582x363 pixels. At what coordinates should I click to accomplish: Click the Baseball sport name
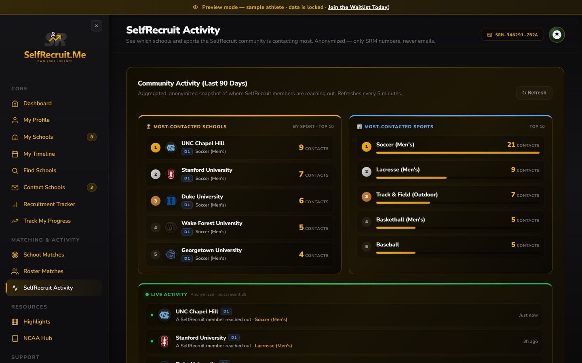click(387, 245)
